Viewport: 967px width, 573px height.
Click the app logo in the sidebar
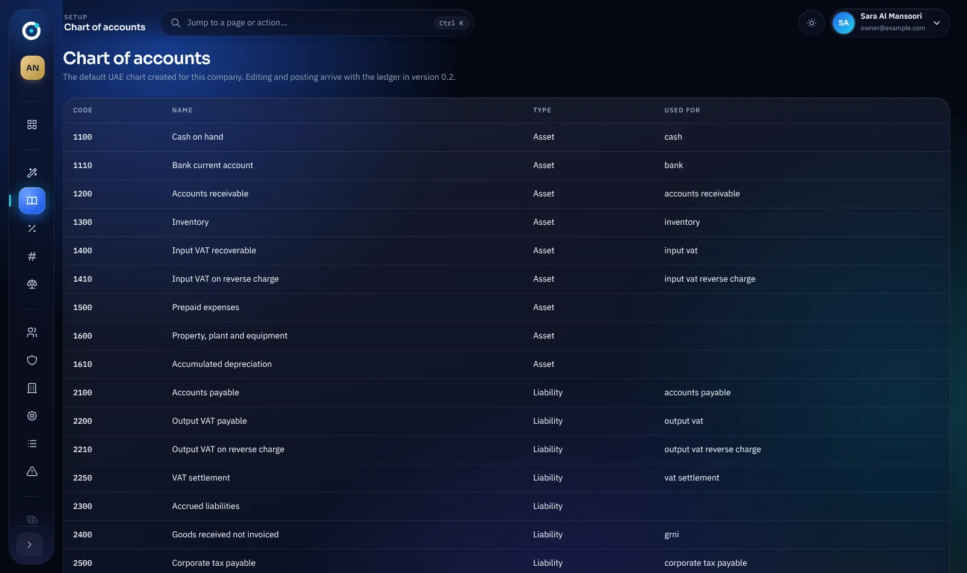point(31,30)
